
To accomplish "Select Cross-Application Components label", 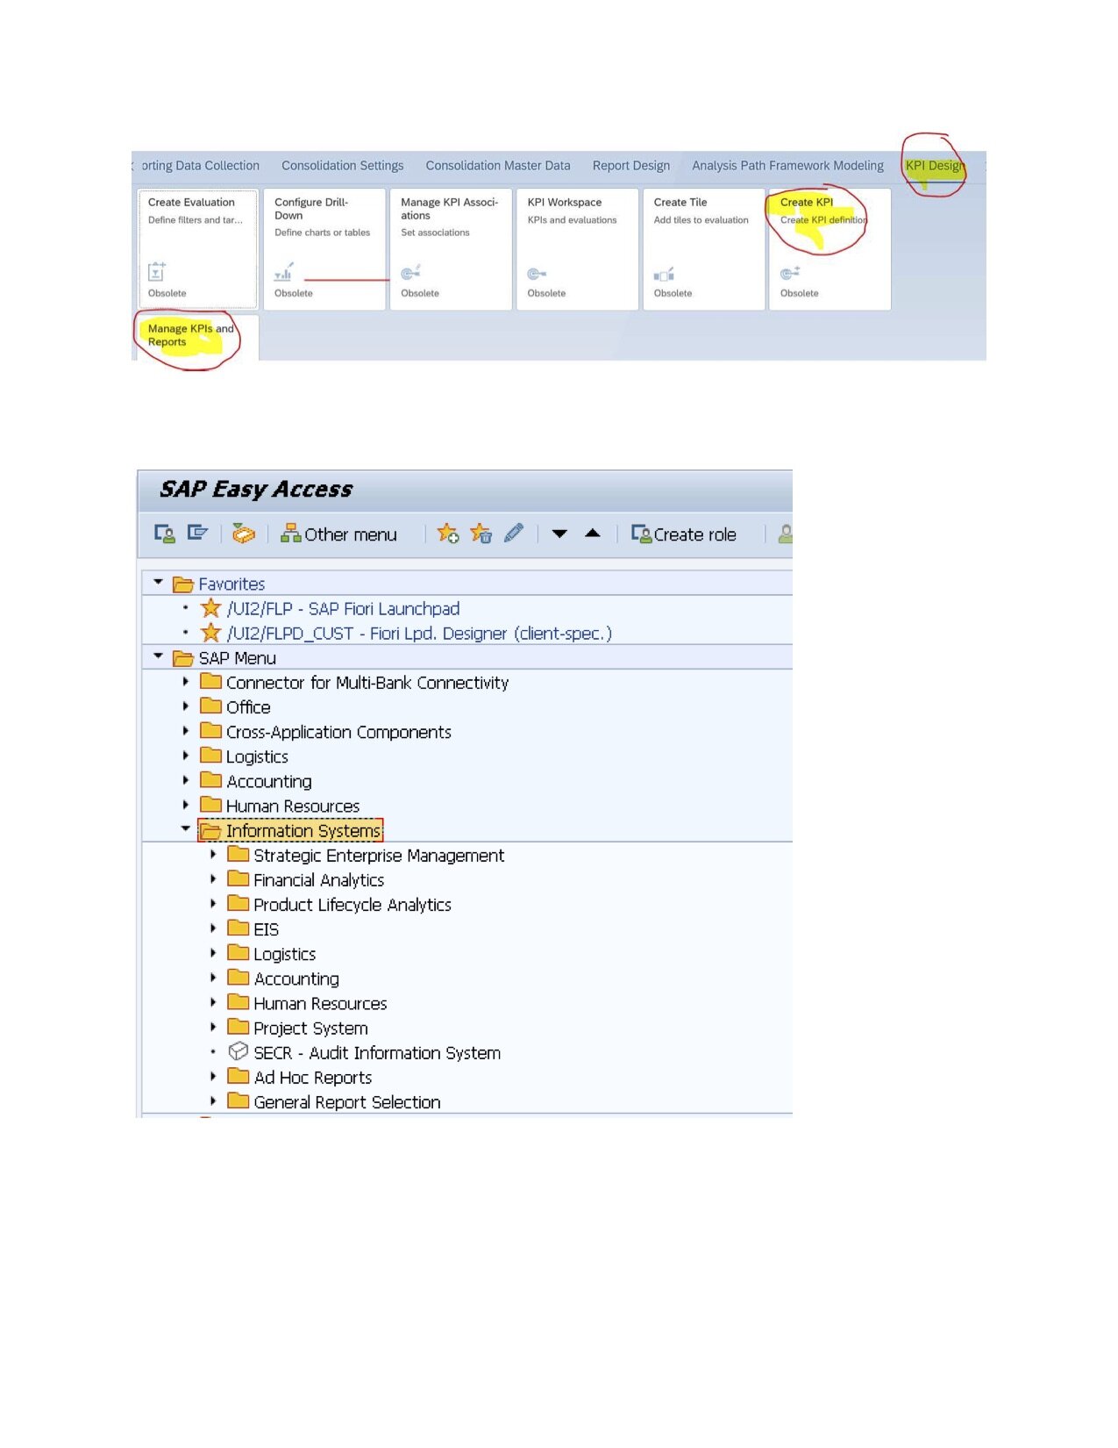I will [x=338, y=732].
